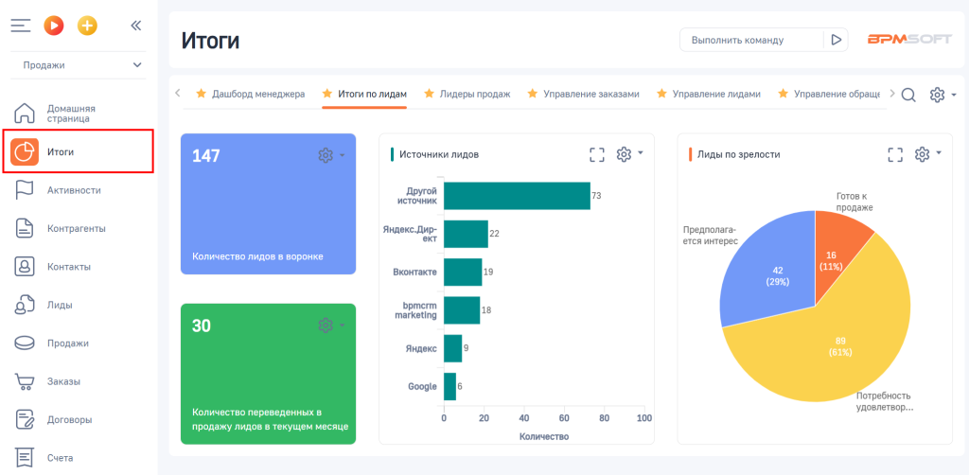Image resolution: width=969 pixels, height=475 pixels.
Task: Run command with the play arrow button
Action: [x=836, y=40]
